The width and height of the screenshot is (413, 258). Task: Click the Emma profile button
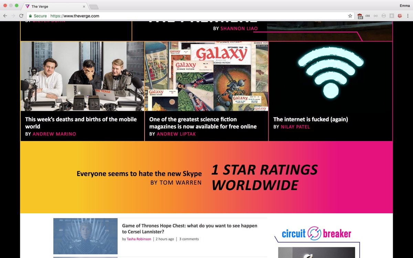click(x=404, y=6)
